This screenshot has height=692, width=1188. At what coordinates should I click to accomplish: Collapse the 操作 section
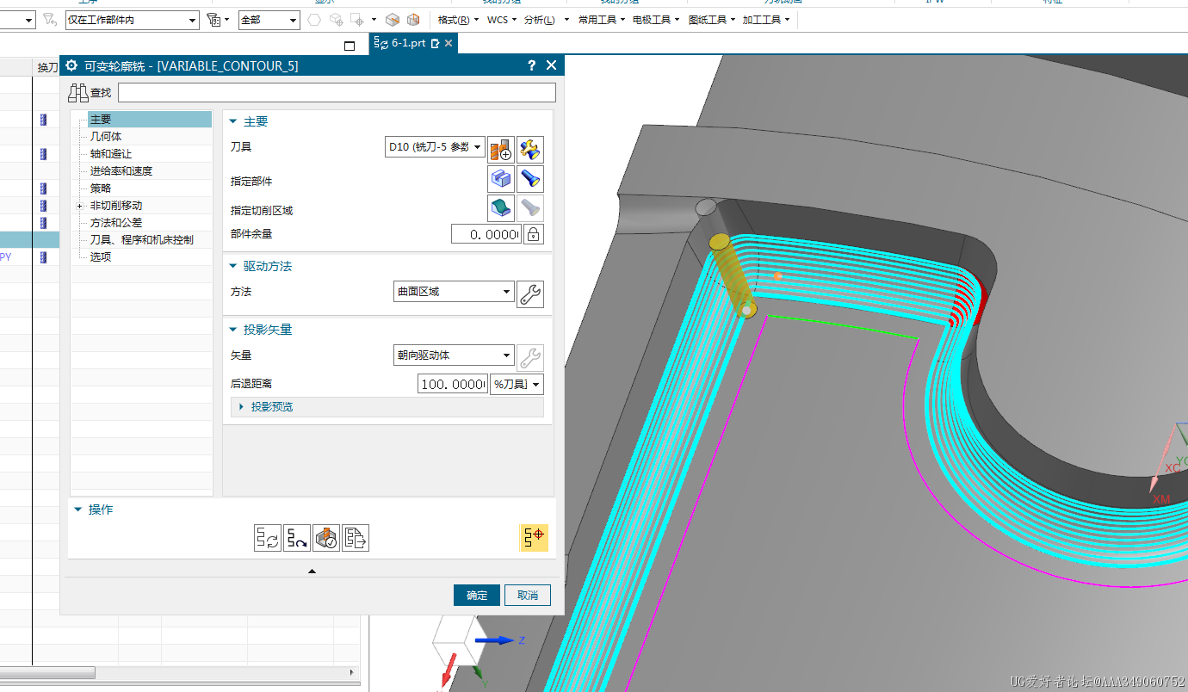pyautogui.click(x=78, y=510)
